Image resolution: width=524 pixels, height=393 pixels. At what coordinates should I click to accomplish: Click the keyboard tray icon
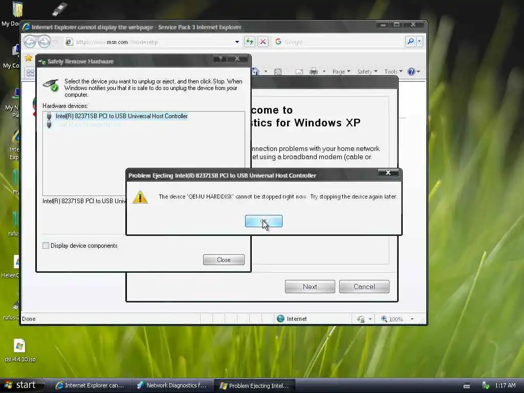point(467,386)
